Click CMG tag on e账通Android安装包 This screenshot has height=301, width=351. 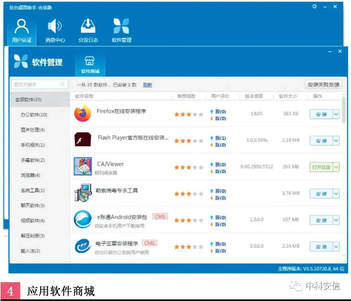coord(160,216)
